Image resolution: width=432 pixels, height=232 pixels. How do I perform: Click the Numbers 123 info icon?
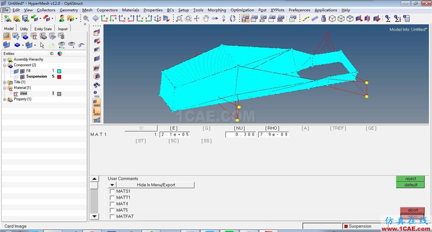(97, 94)
